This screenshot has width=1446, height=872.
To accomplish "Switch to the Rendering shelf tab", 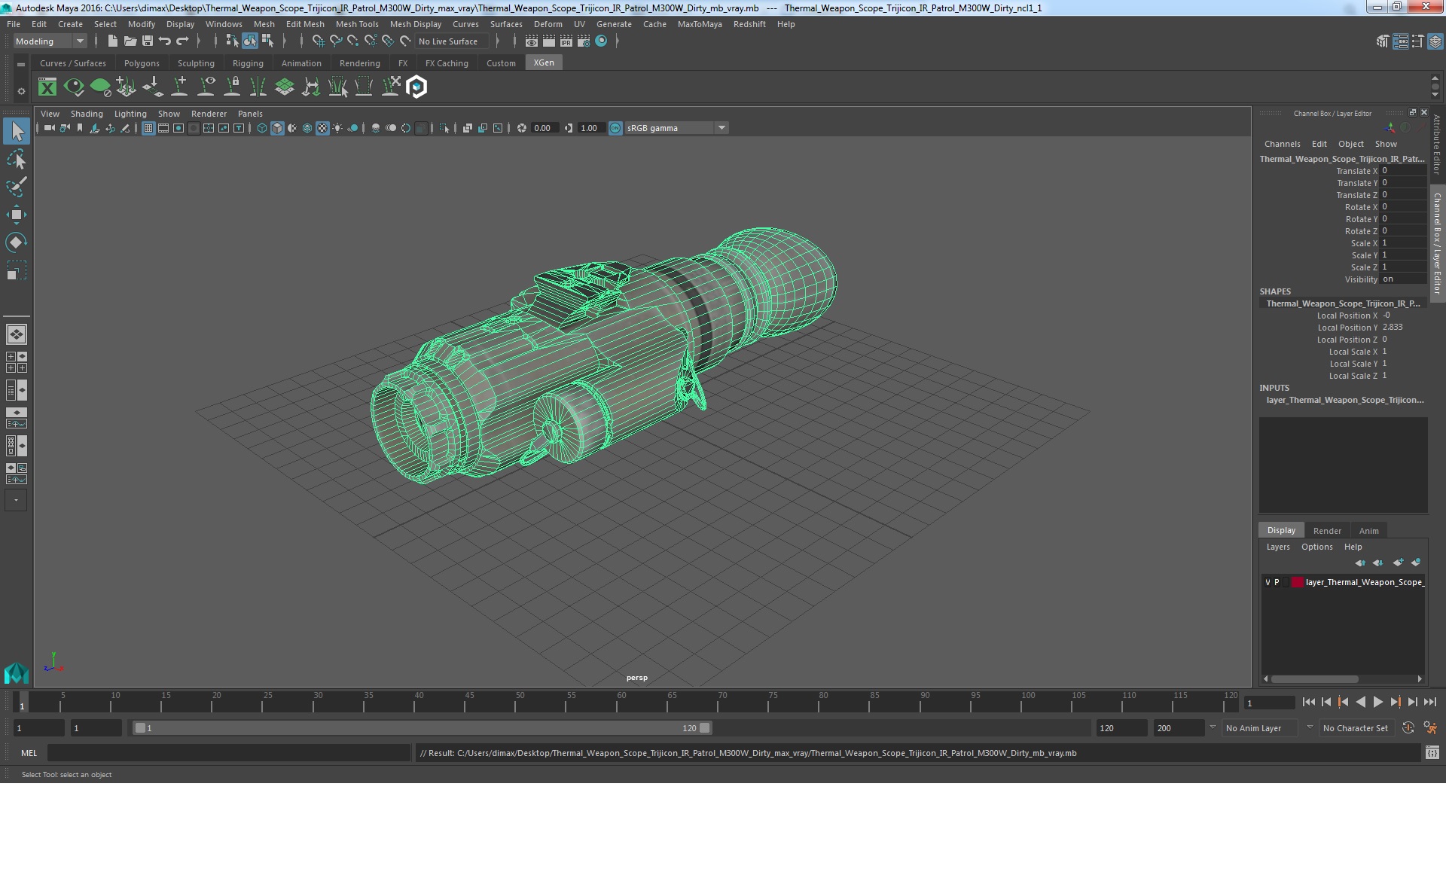I will 359,63.
